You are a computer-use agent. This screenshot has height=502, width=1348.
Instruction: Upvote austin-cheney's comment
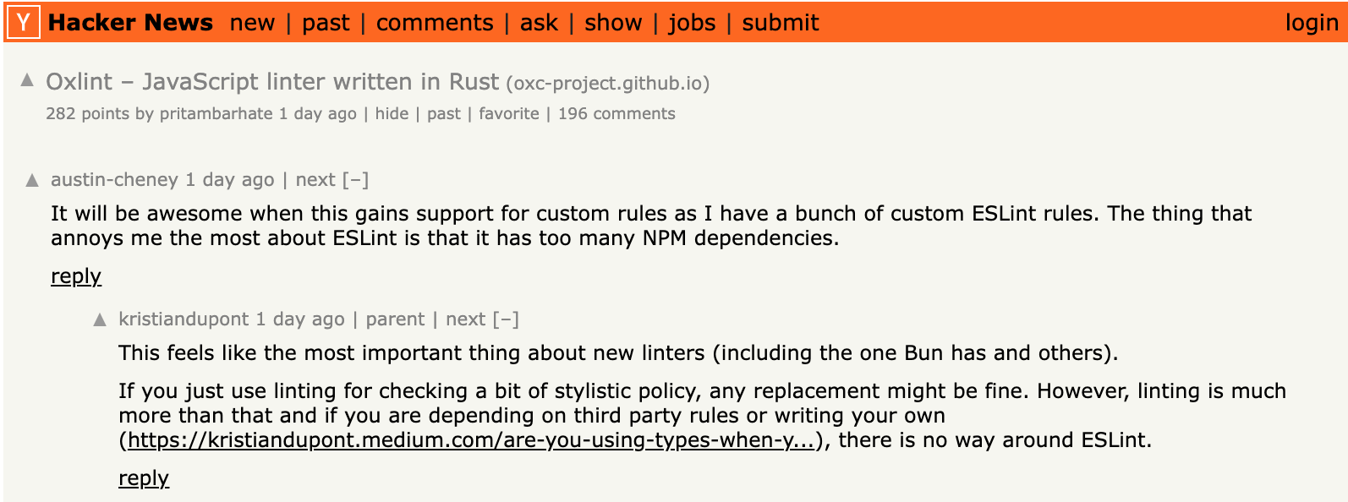pyautogui.click(x=32, y=180)
